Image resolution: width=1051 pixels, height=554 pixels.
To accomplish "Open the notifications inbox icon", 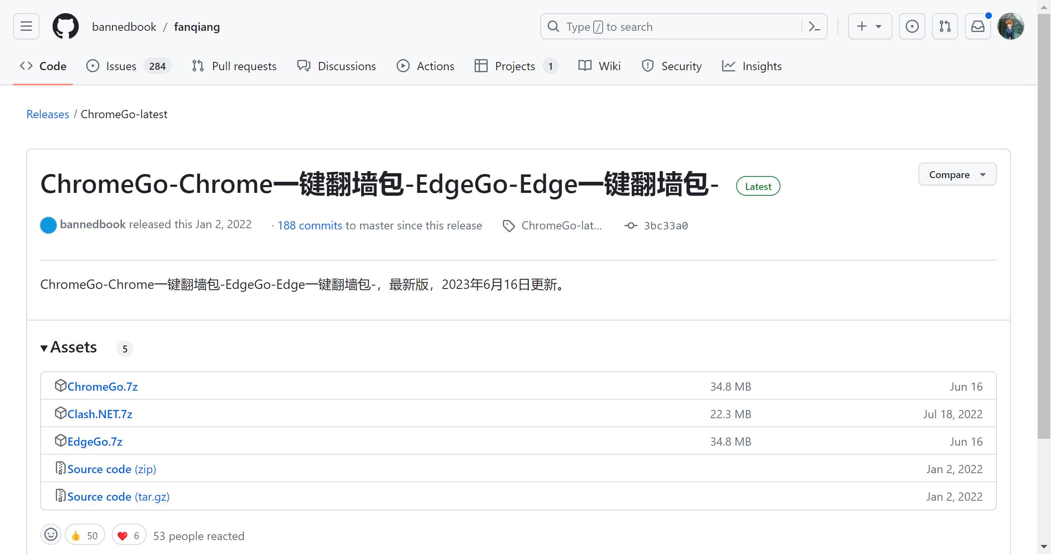I will click(x=978, y=27).
